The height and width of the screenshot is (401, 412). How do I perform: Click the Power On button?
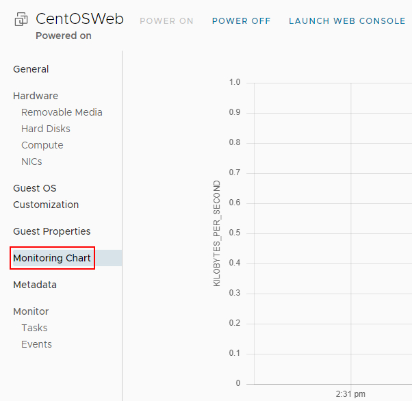[x=166, y=21]
